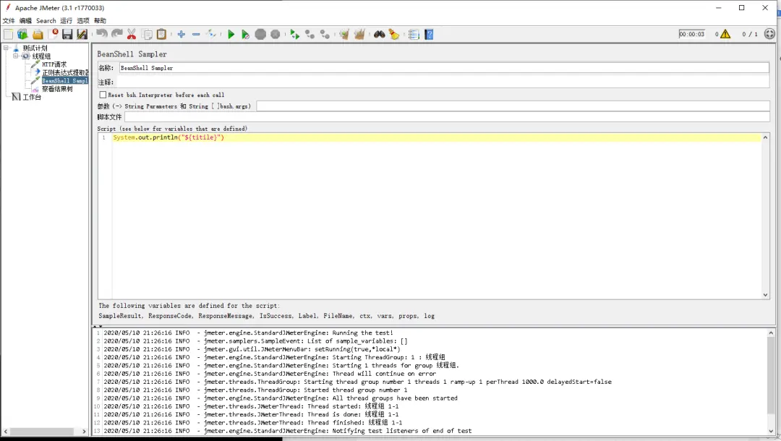Click the script editor scroll up arrow
This screenshot has width=781, height=441.
[766, 137]
